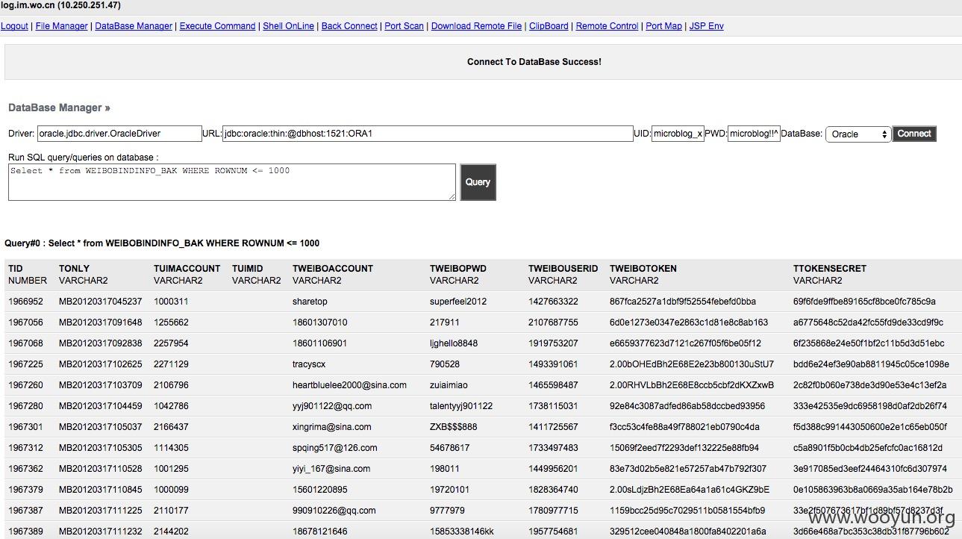Click TID cell 1967301
962x539 pixels.
click(x=25, y=427)
